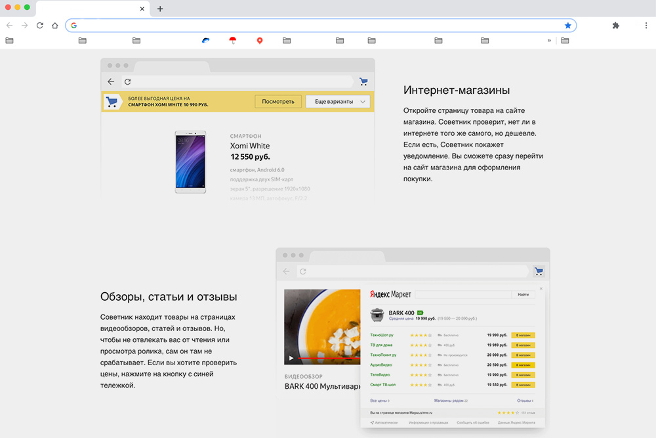Open the red umbrella bookmark
This screenshot has height=438, width=656.
(x=233, y=41)
